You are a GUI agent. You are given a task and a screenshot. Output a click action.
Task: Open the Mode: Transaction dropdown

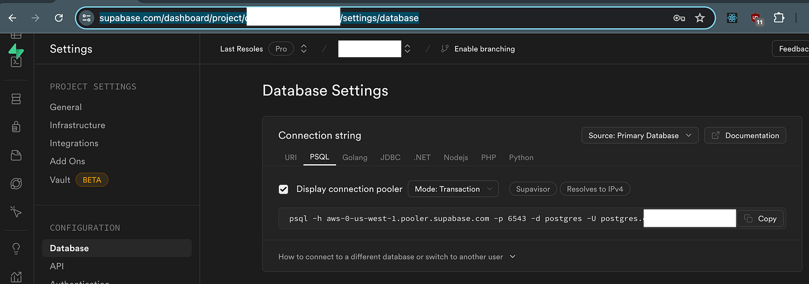tap(453, 189)
